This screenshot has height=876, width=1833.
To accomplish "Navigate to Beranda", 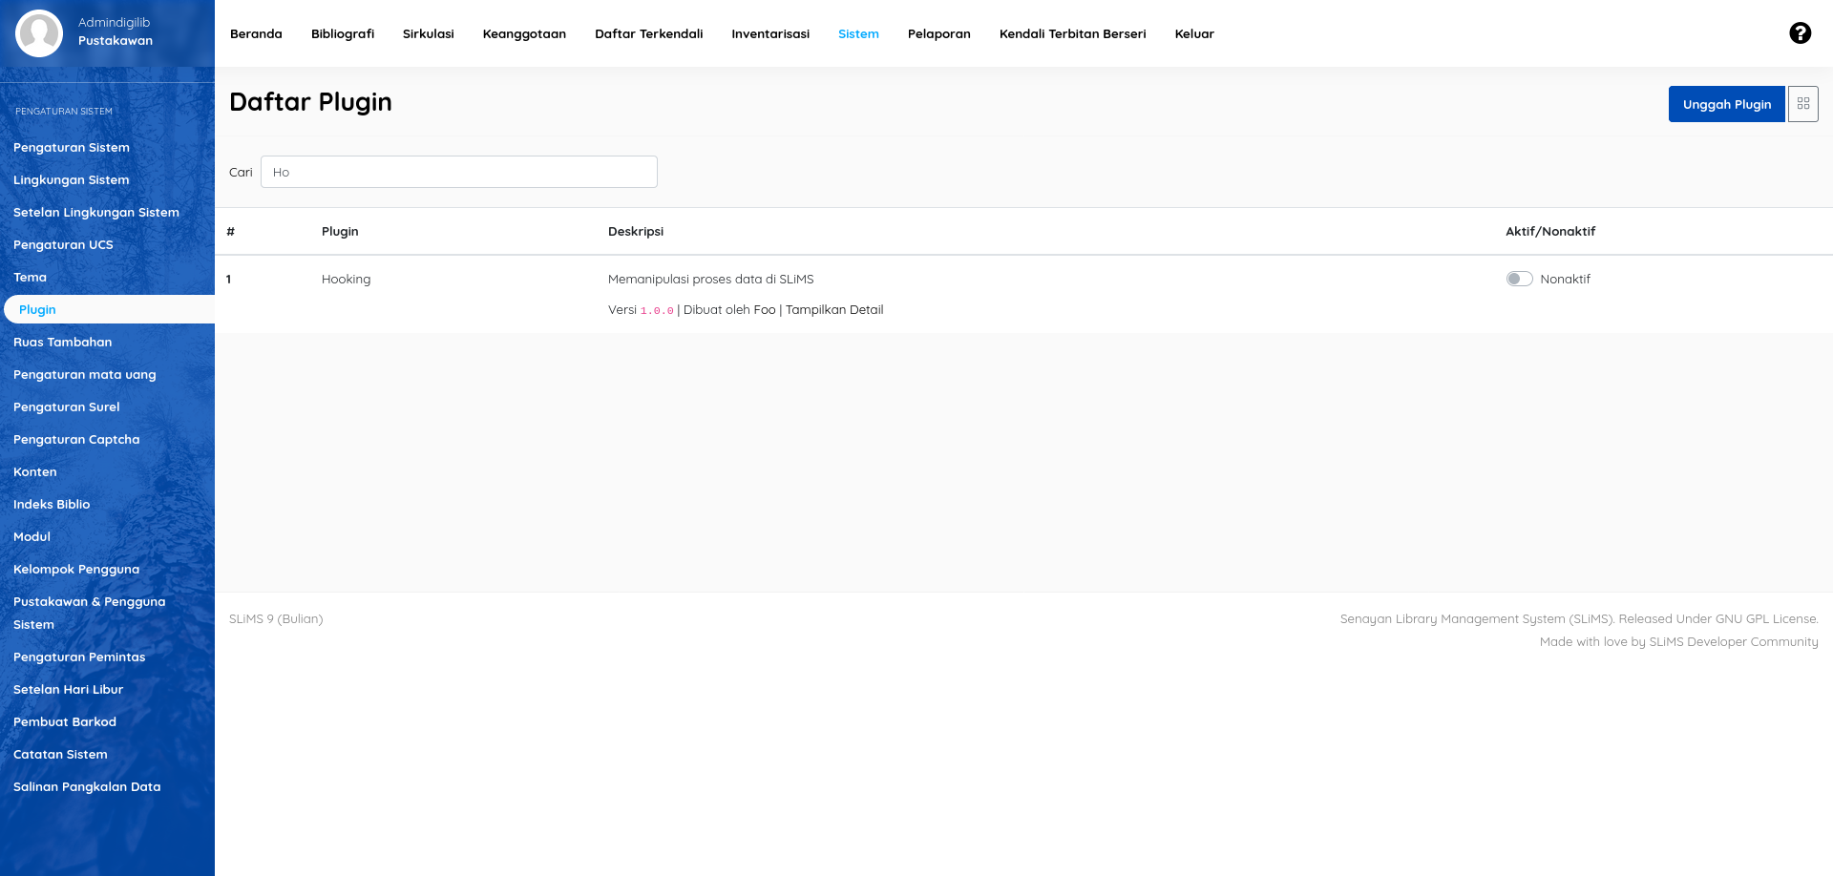I will pos(256,33).
